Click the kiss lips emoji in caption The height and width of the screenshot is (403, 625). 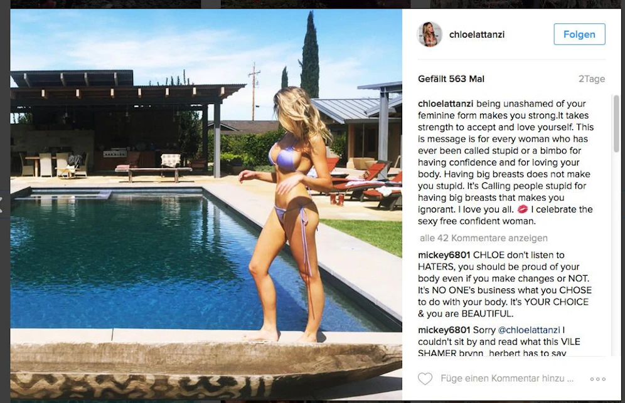coord(522,209)
